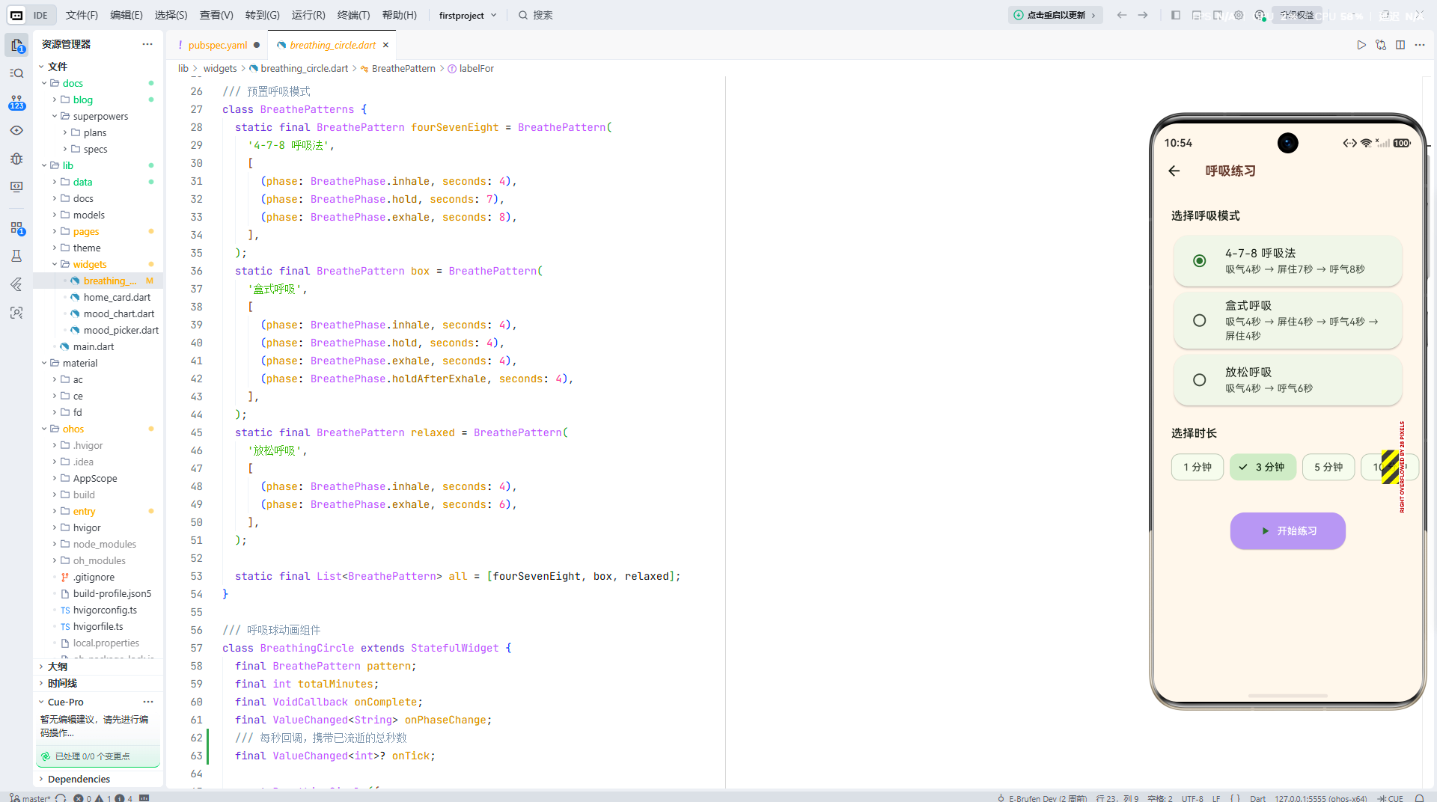Open Cue-Pro panel more actions ellipsis
1437x802 pixels.
(148, 702)
